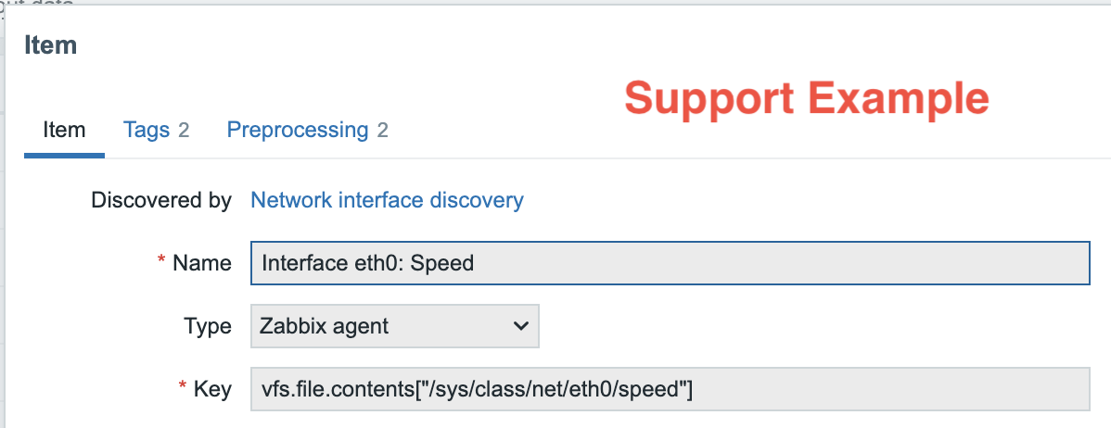Click the count badge beside Preprocessing

coord(382,131)
